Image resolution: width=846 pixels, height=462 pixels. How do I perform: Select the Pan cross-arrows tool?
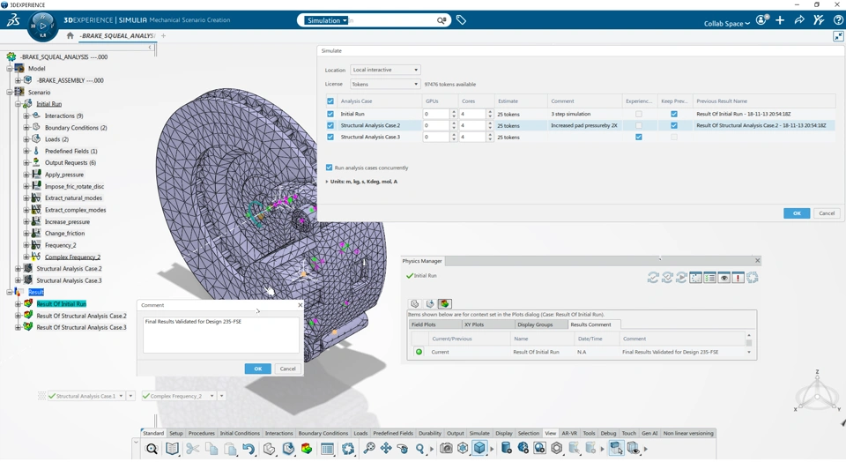386,448
